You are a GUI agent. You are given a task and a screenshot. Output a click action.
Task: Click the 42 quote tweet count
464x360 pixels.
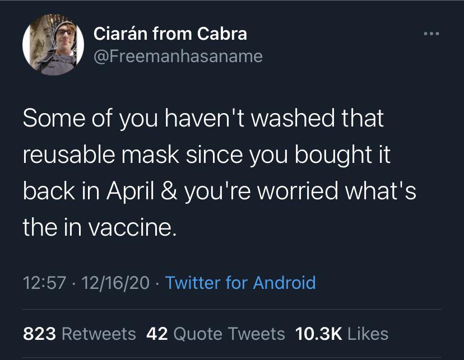click(157, 334)
